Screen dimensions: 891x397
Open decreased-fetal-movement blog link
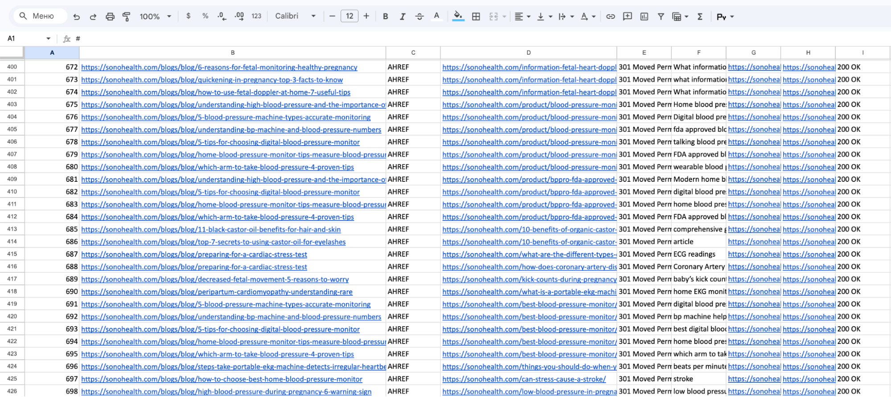point(215,279)
